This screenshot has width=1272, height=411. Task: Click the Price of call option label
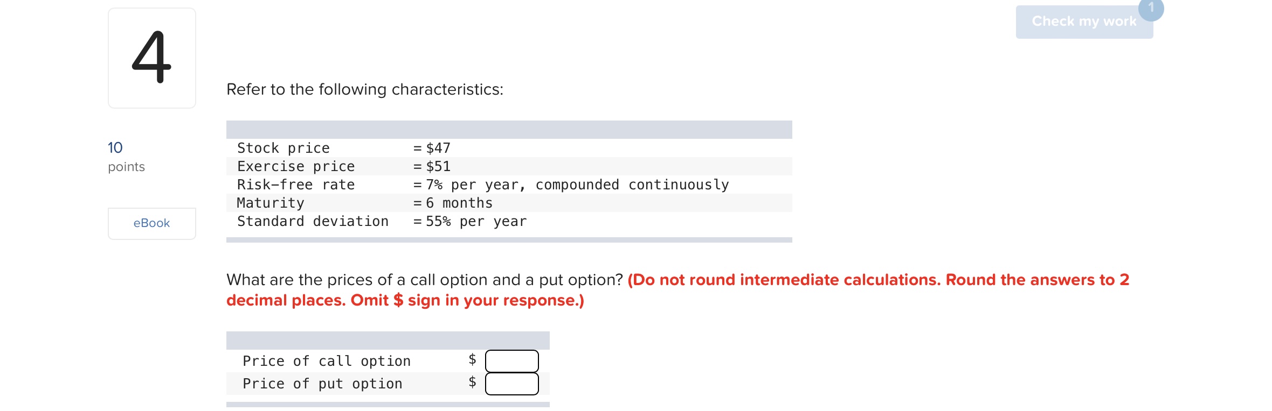click(326, 360)
